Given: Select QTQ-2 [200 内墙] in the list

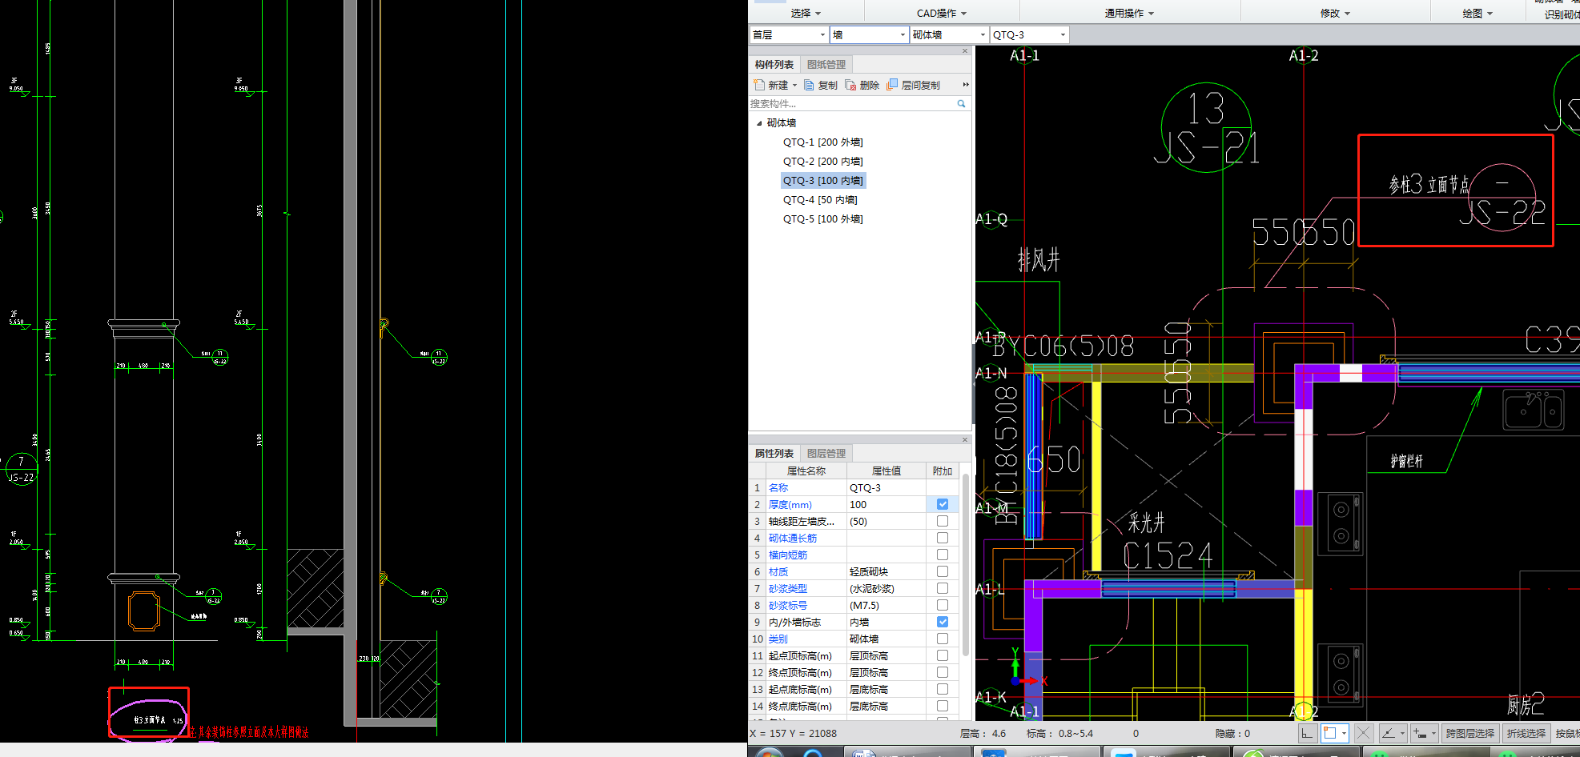Looking at the screenshot, I should click(x=822, y=162).
